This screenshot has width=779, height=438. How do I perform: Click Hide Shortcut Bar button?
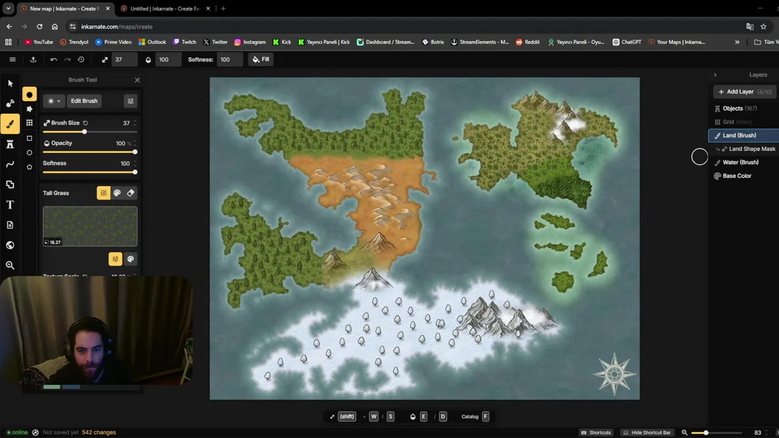tap(646, 433)
